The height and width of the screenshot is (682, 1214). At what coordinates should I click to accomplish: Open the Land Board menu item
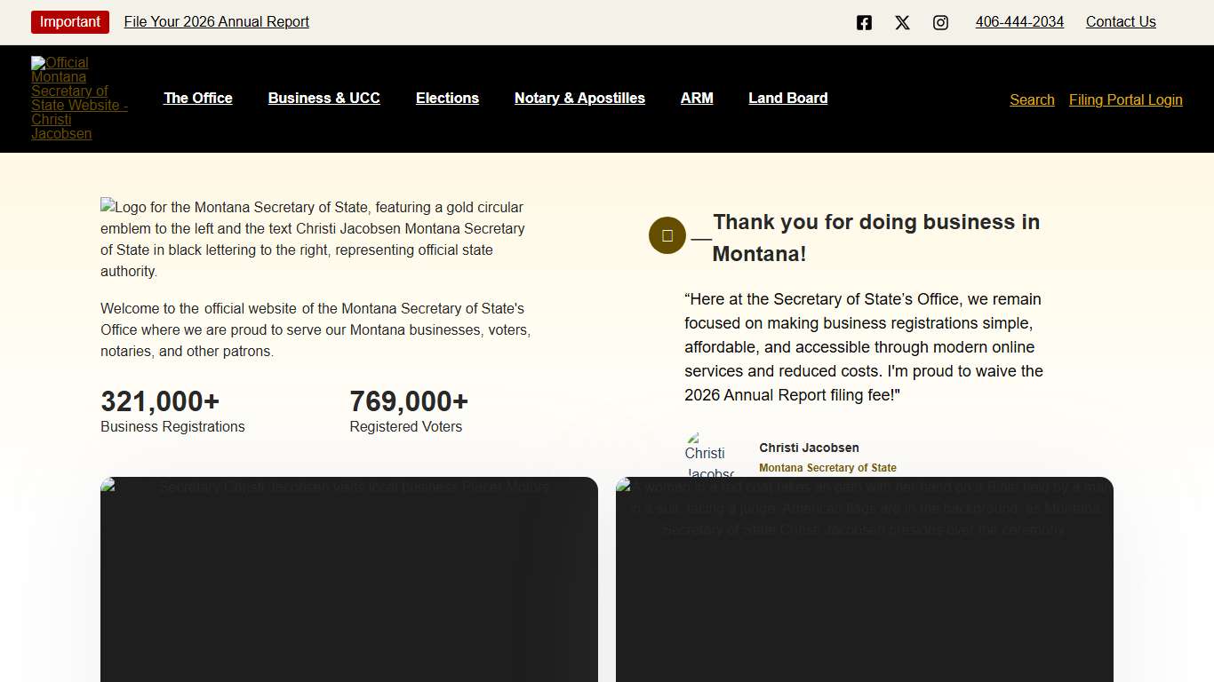[787, 99]
